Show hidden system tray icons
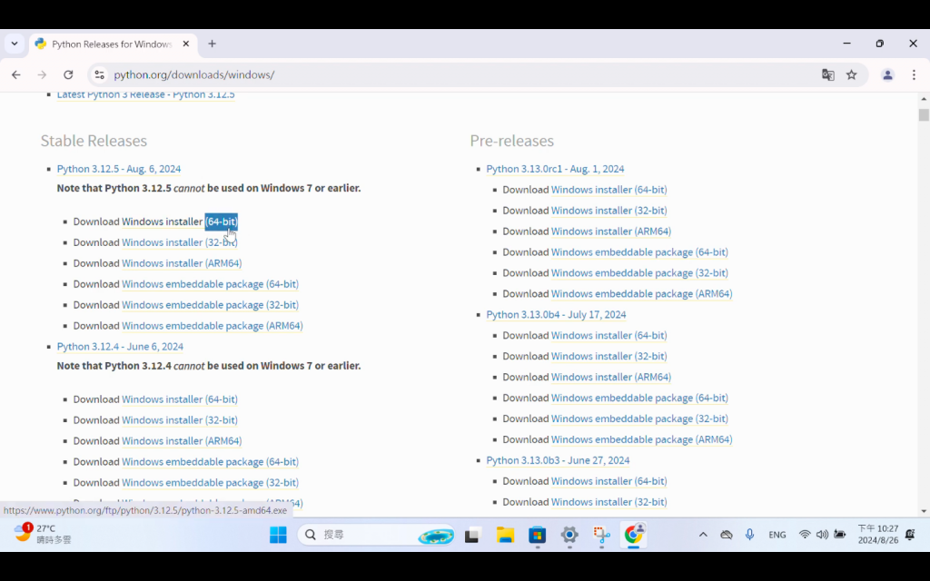The height and width of the screenshot is (581, 930). pyautogui.click(x=703, y=535)
